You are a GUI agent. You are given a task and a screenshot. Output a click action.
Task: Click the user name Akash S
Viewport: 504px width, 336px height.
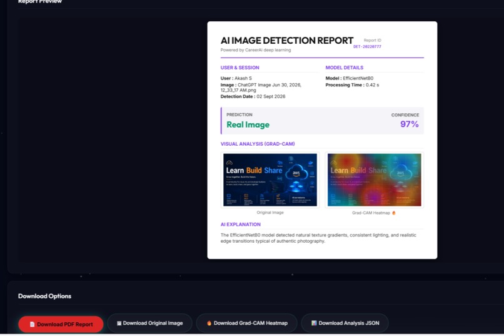point(243,78)
